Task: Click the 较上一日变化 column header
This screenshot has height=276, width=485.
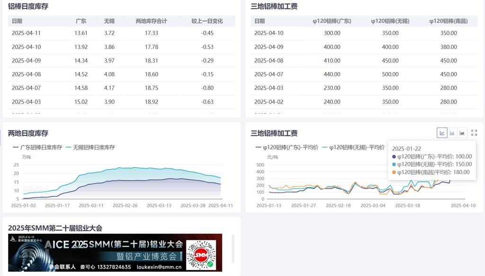Action: point(207,21)
